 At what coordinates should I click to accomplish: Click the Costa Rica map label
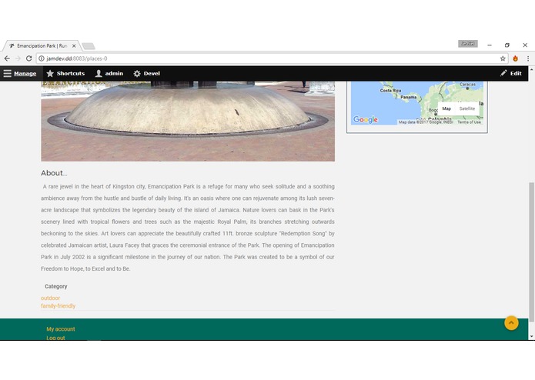pyautogui.click(x=391, y=90)
